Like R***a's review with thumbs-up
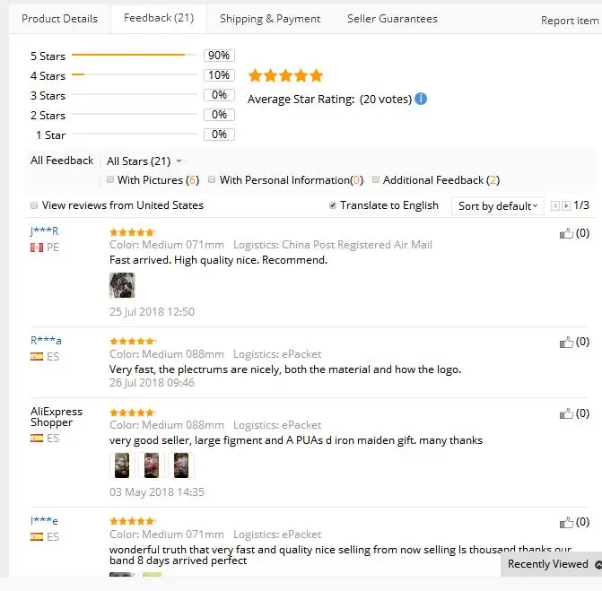Image resolution: width=602 pixels, height=591 pixels. click(566, 342)
